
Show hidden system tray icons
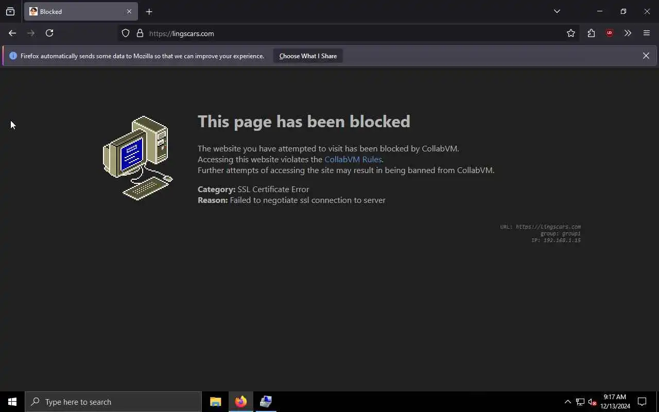click(567, 402)
